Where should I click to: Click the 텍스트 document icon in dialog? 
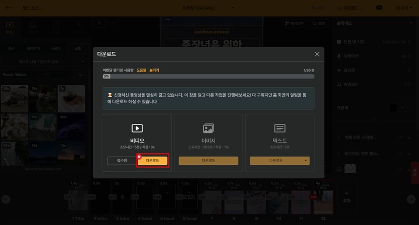point(280,128)
